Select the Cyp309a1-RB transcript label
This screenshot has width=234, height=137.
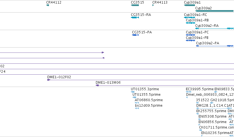pos(197,20)
